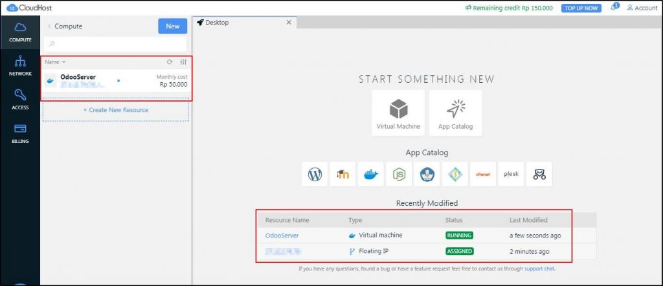This screenshot has height=286, width=663.
Task: Open the Network section in sidebar
Action: coord(20,66)
